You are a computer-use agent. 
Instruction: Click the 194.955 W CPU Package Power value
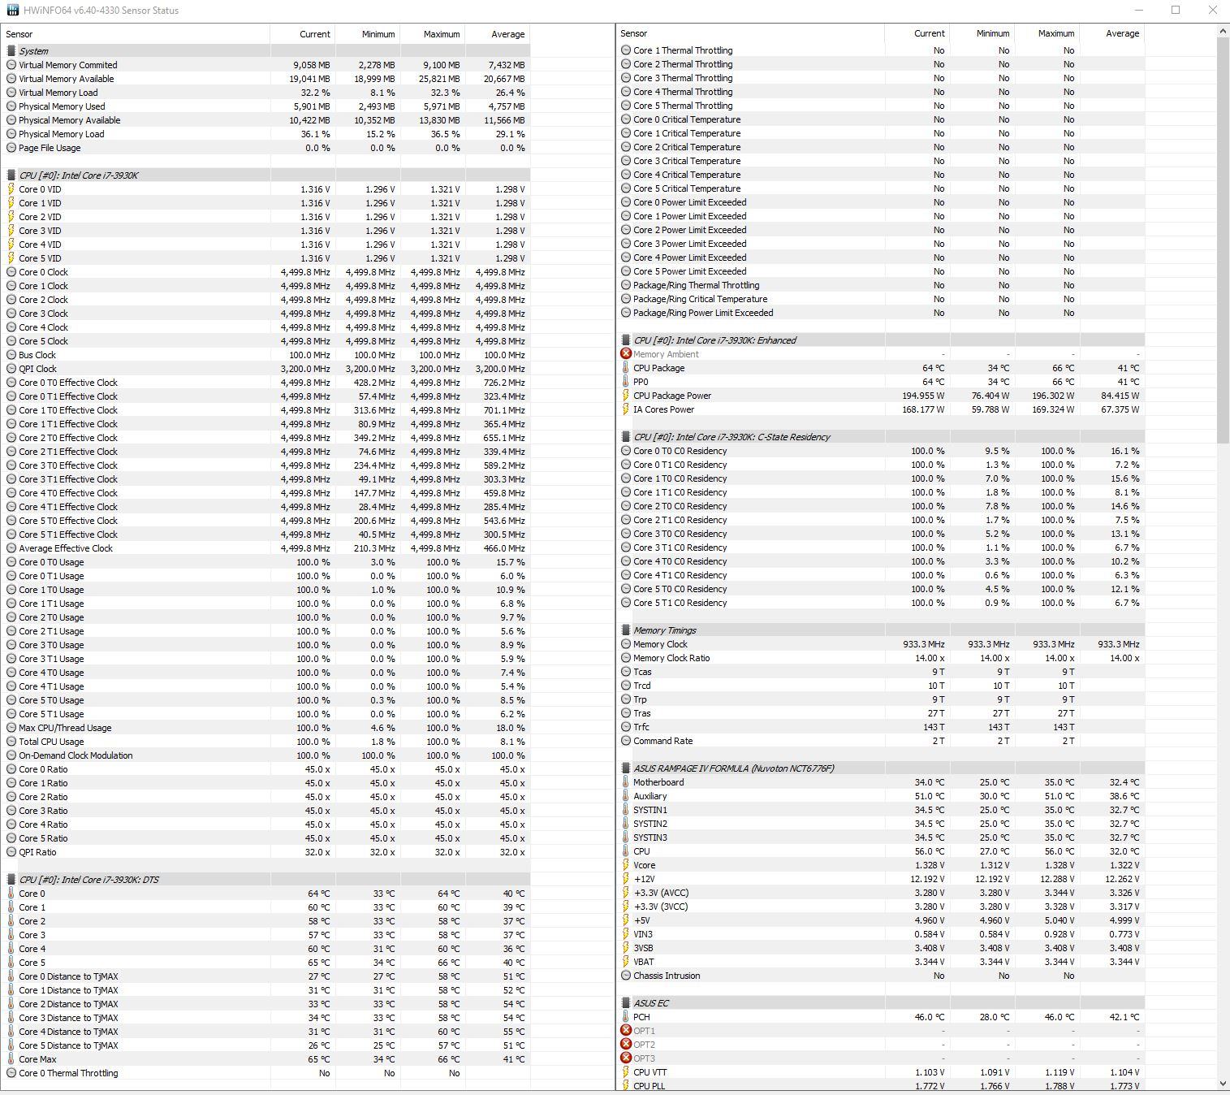click(x=921, y=396)
